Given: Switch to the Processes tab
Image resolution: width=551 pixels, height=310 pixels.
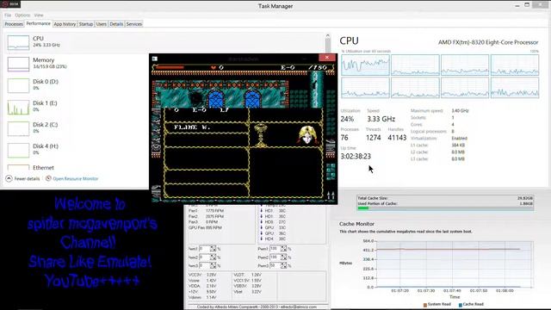Looking at the screenshot, I should 14,24.
